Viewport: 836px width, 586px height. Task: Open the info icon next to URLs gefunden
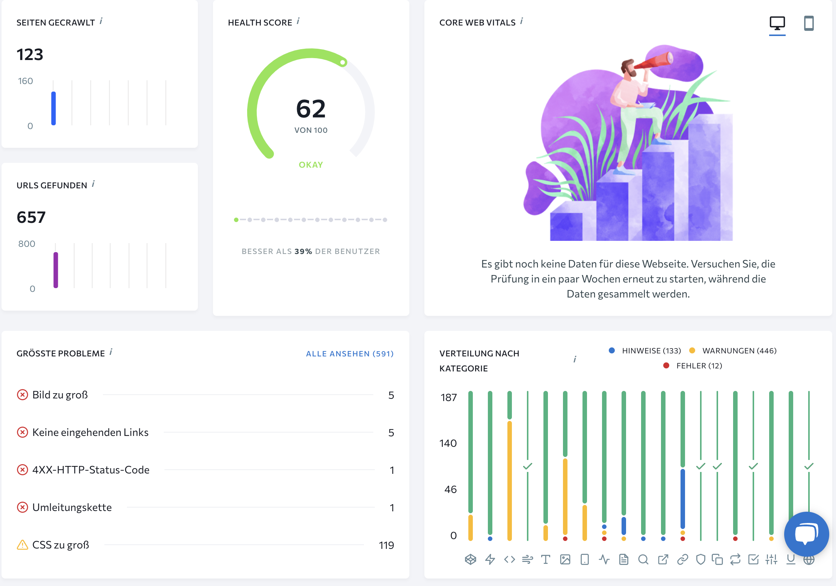pyautogui.click(x=93, y=184)
